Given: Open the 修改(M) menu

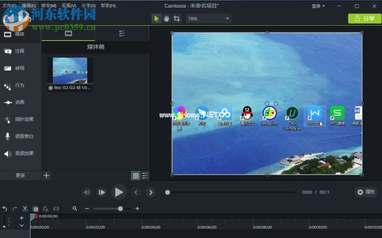Looking at the screenshot, I should [48, 6].
